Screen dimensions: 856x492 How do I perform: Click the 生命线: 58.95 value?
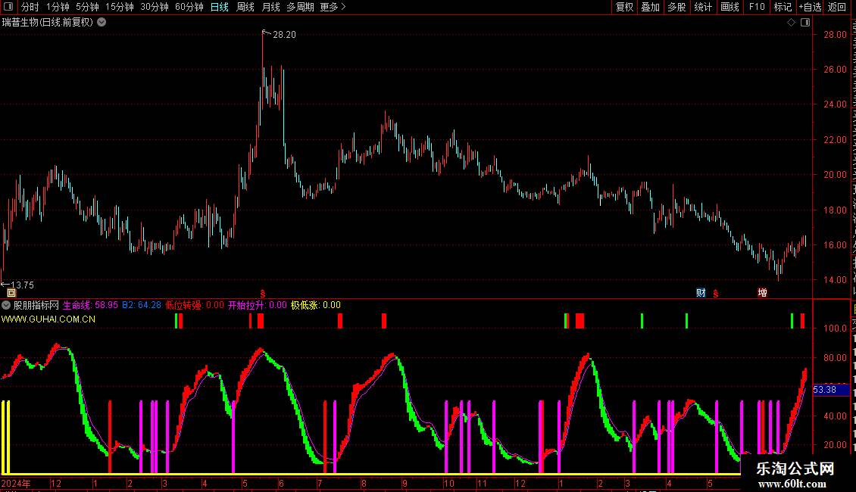pyautogui.click(x=90, y=305)
